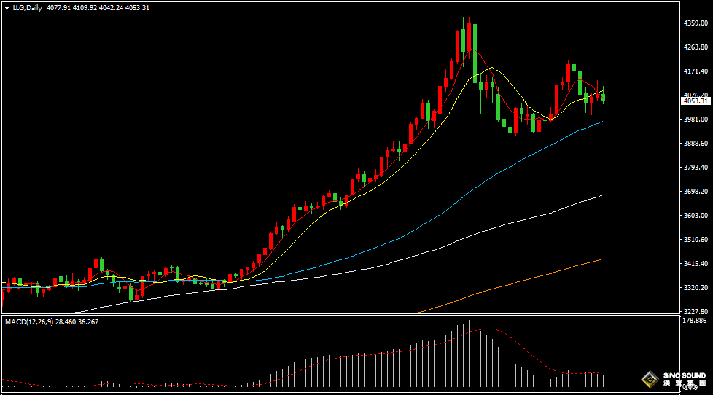Select the current price tag 4053.31

click(x=696, y=101)
